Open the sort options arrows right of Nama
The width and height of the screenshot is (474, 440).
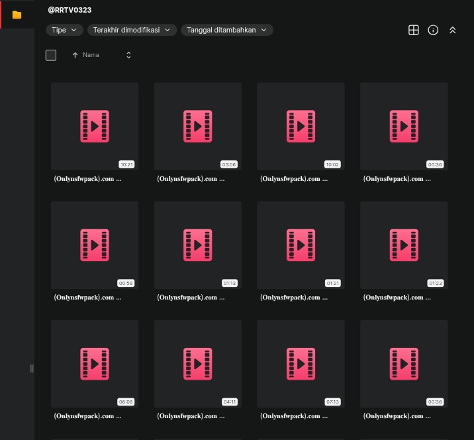click(x=128, y=55)
